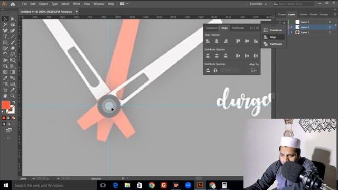338x190 pixels.
Task: Open the Window menu
Action: (99, 4)
